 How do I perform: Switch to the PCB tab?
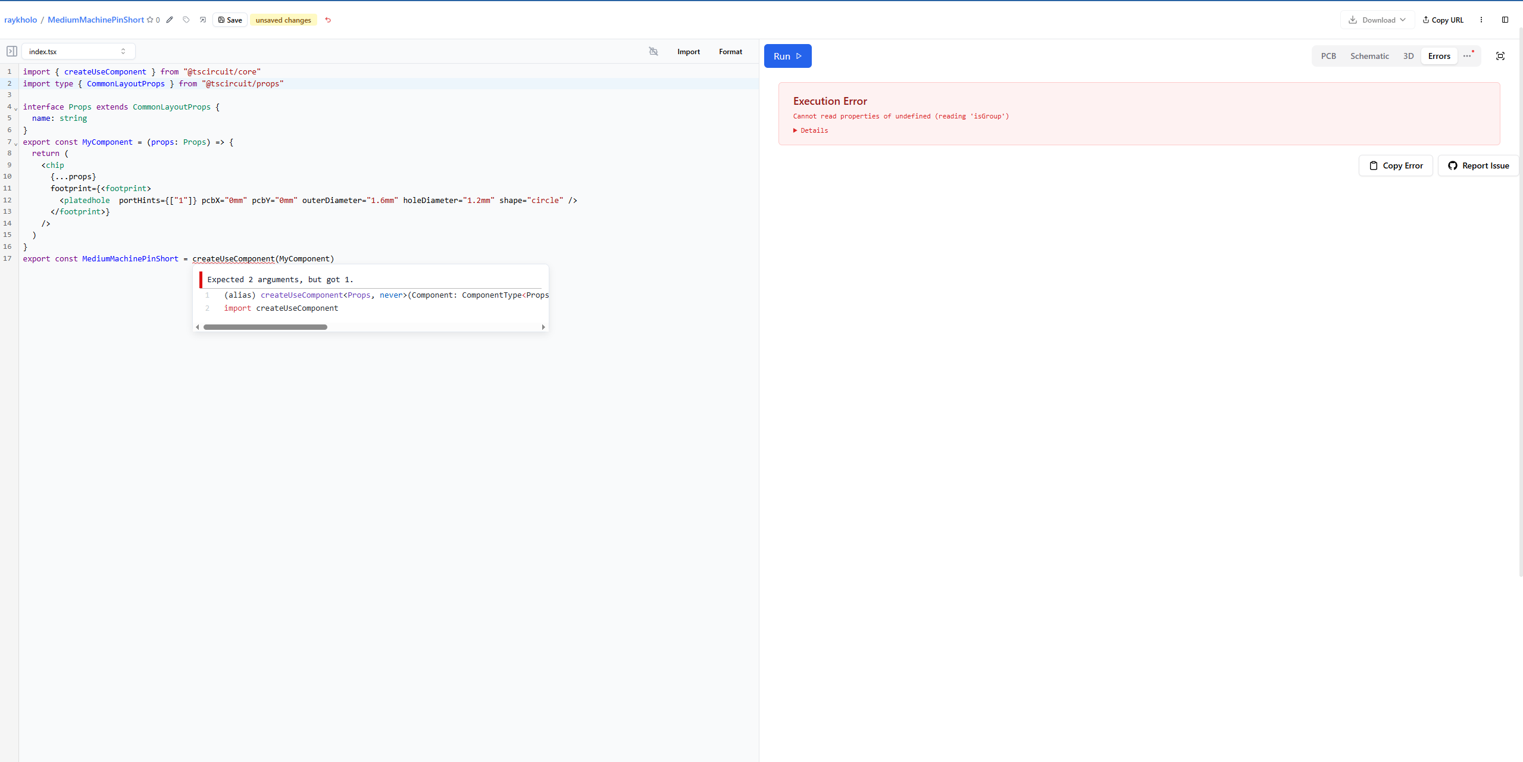[1328, 56]
